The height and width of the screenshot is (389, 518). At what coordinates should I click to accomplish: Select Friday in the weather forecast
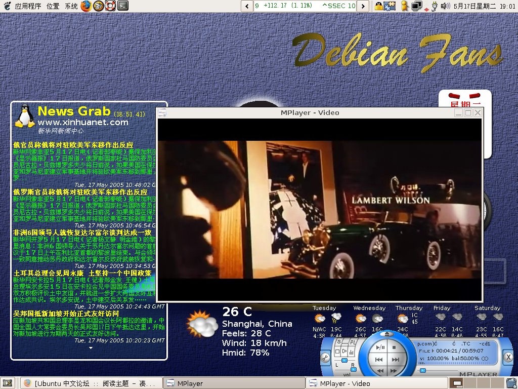click(442, 308)
